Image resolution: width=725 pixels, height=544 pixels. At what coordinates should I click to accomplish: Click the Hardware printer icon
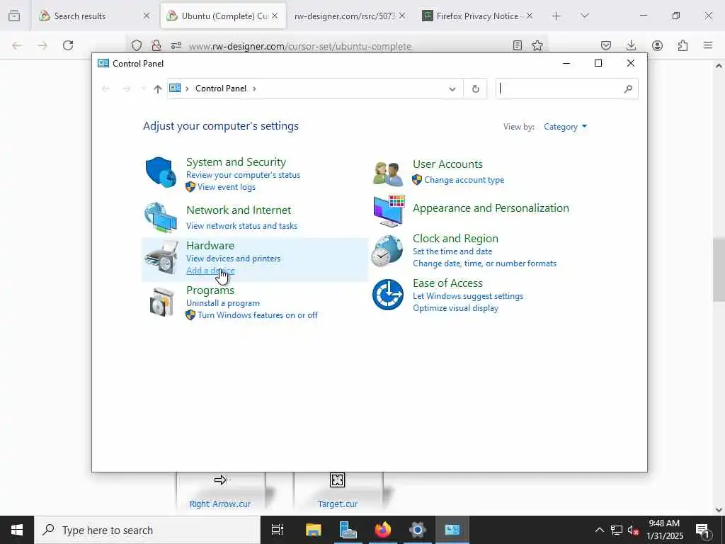pyautogui.click(x=161, y=258)
